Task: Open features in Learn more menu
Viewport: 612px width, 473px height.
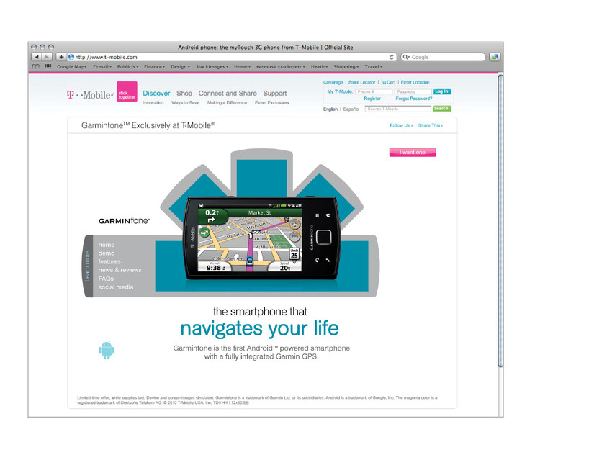Action: coord(109,261)
